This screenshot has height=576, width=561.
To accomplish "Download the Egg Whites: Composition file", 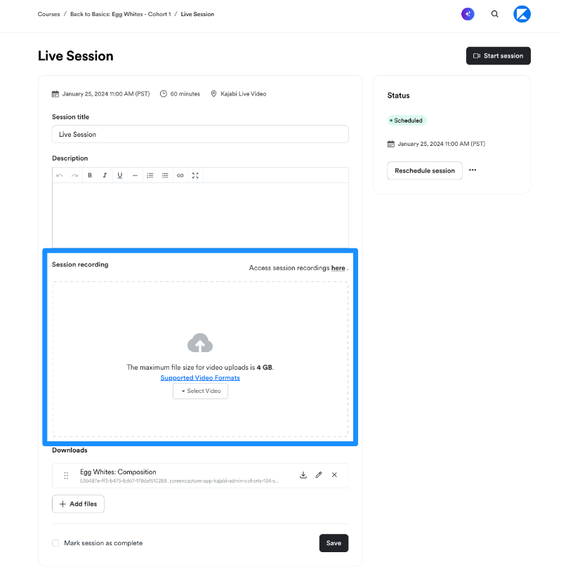I will 303,475.
